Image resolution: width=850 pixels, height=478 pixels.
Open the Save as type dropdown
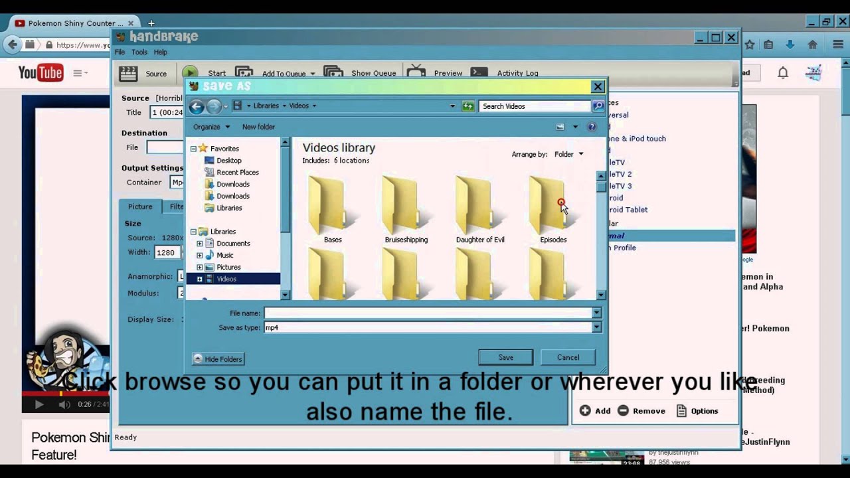coord(596,327)
